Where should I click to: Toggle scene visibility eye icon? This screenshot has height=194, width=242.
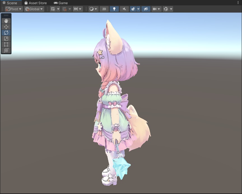point(146,9)
